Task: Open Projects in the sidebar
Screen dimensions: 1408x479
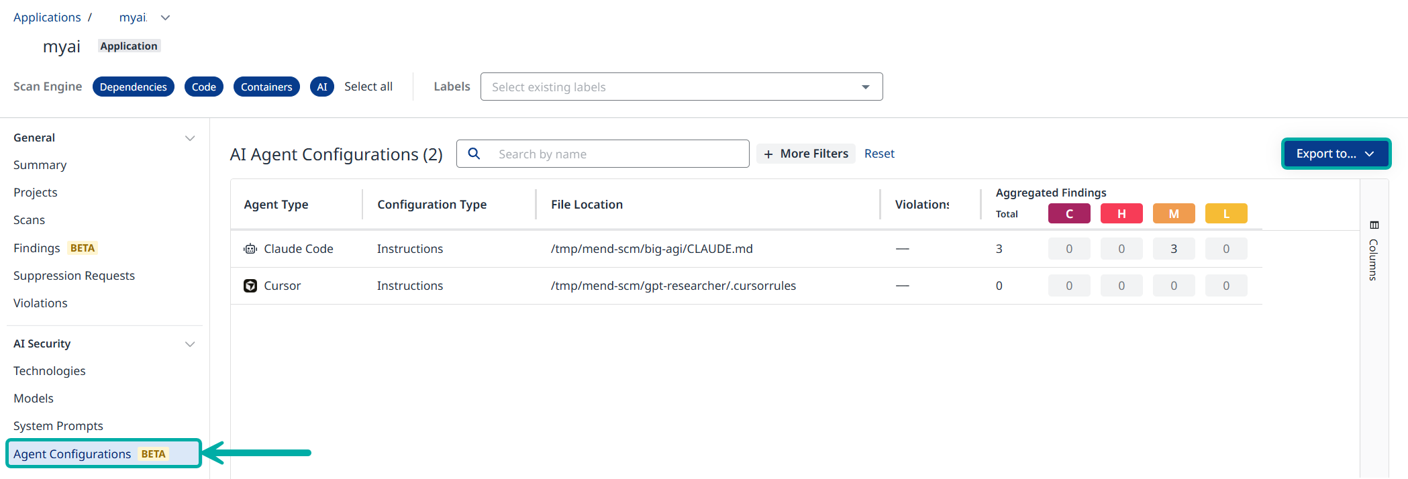Action: (36, 193)
